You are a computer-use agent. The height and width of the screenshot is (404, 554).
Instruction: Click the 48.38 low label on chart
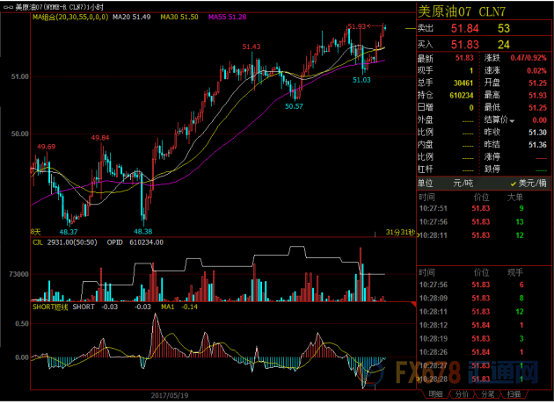[x=142, y=232]
